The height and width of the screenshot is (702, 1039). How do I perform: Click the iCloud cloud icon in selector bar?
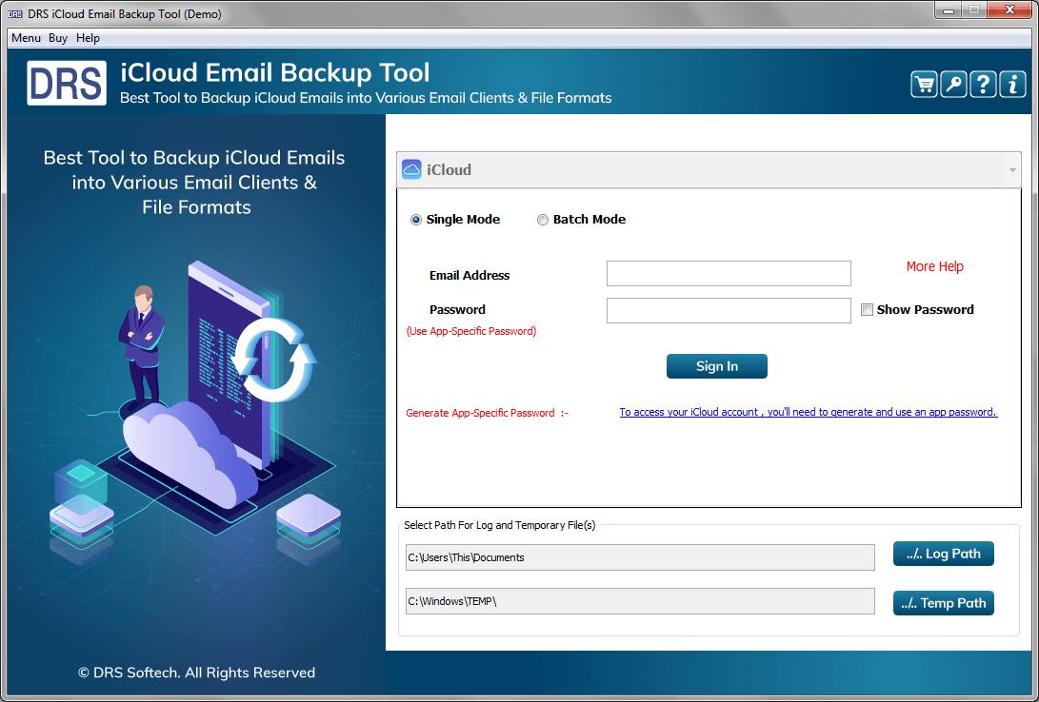(411, 168)
